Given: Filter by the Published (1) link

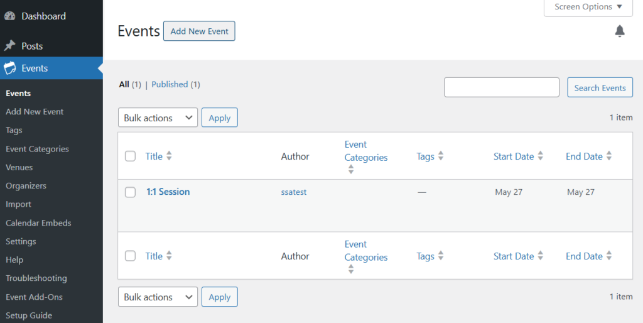Looking at the screenshot, I should click(176, 84).
